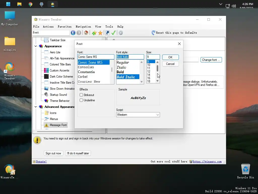Show hidden system tray icons chevron
Viewport: 258px width, 194px height.
[x=221, y=4]
